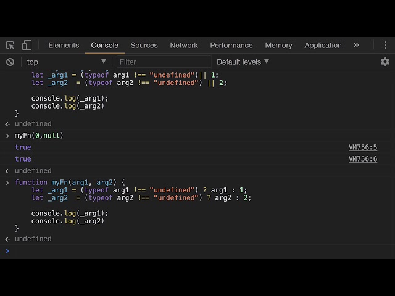Click the second true output
This screenshot has width=395, height=296.
23,159
